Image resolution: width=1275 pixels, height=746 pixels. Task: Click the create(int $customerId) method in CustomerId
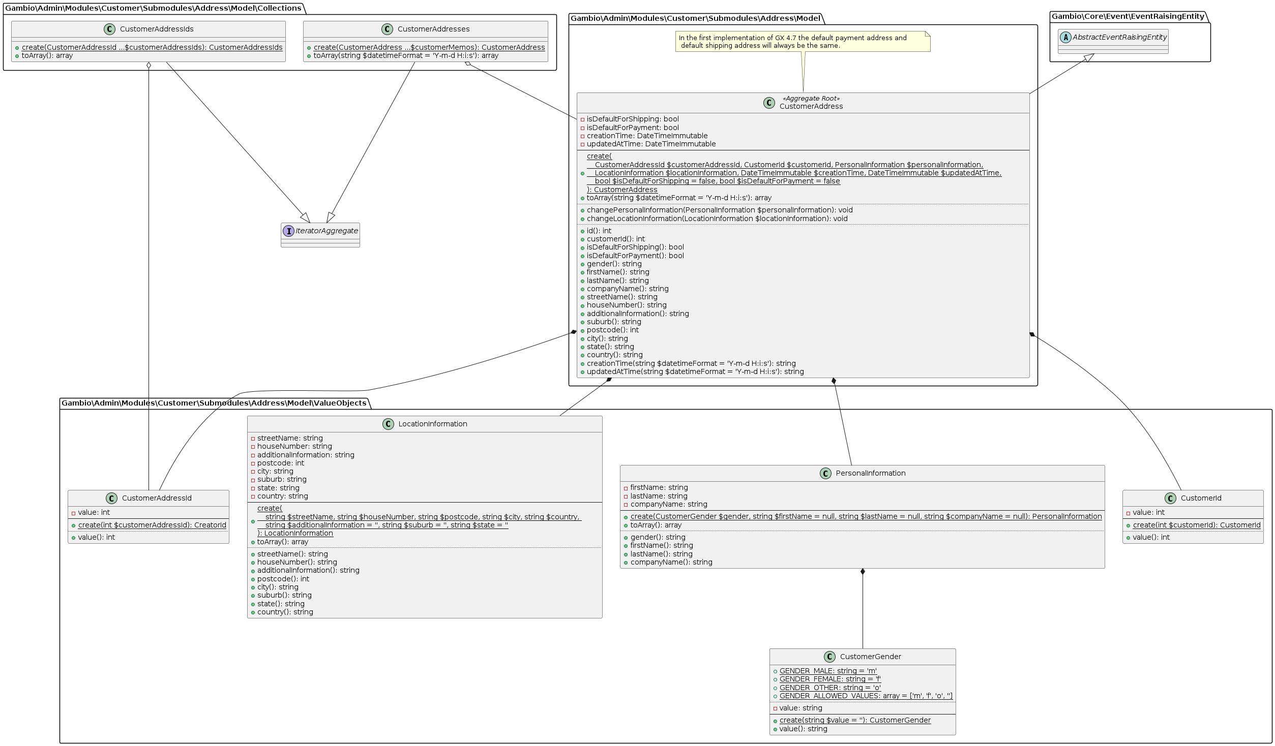click(x=1196, y=525)
